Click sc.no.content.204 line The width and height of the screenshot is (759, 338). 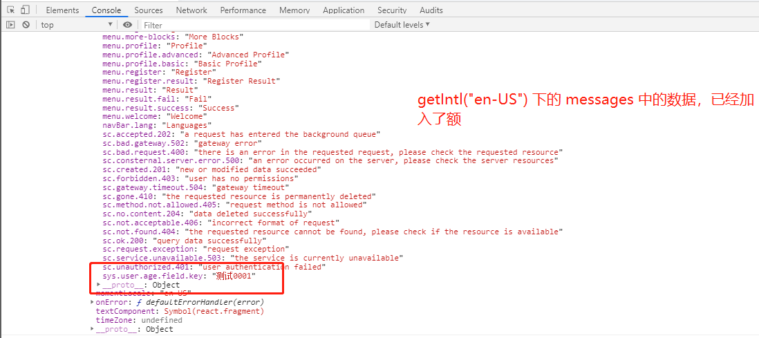pos(207,214)
